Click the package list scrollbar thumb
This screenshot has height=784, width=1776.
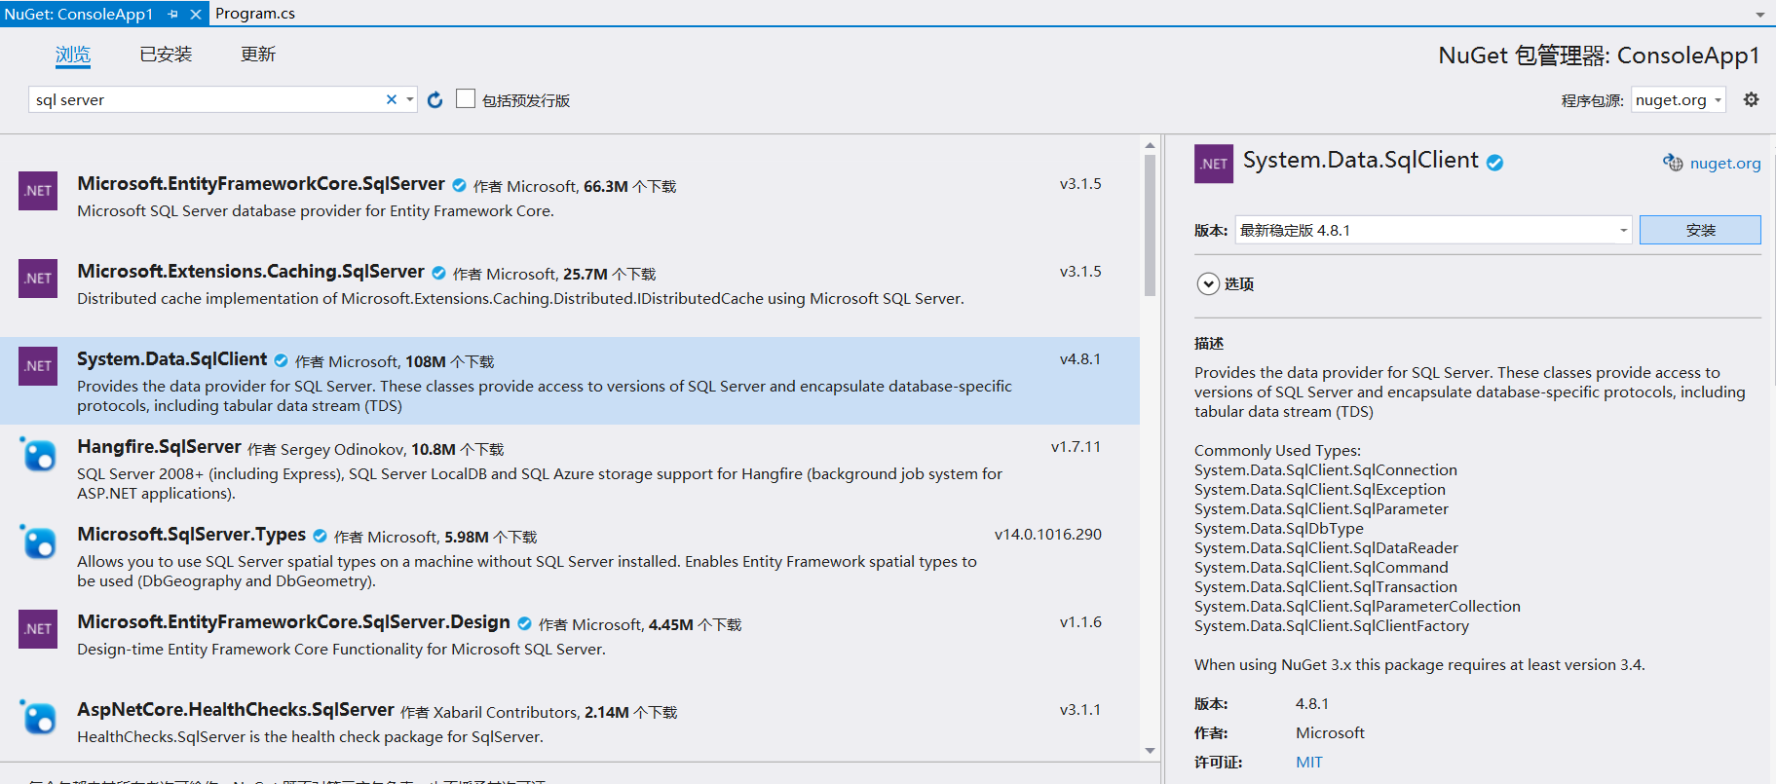pyautogui.click(x=1150, y=225)
